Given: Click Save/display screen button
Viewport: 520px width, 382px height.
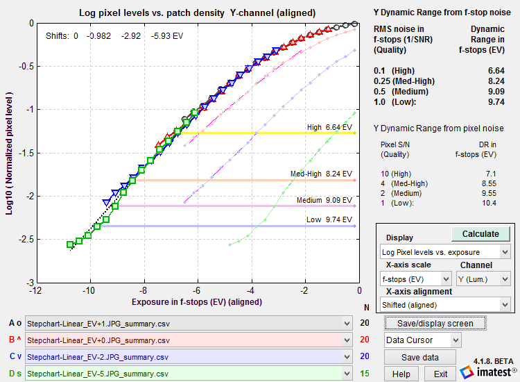Looking at the screenshot, I should tap(435, 323).
